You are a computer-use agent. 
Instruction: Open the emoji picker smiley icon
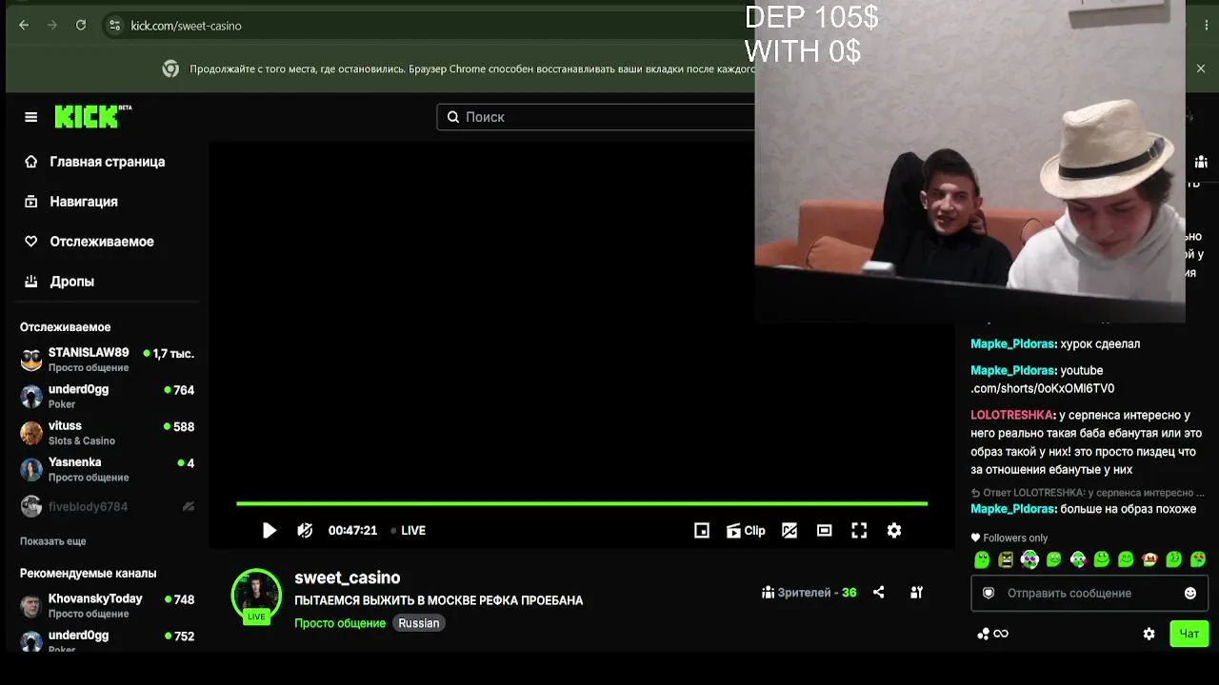(x=1190, y=594)
